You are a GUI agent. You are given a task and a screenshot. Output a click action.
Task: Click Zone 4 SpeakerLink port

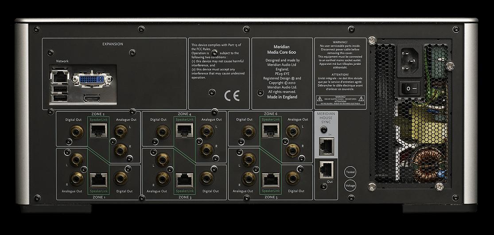coord(184,130)
